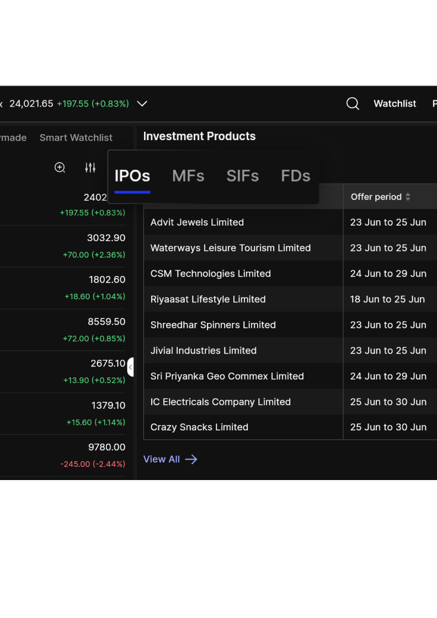Collapse the watchlist side panel handle
Viewport: 437px width, 618px height.
[x=130, y=367]
